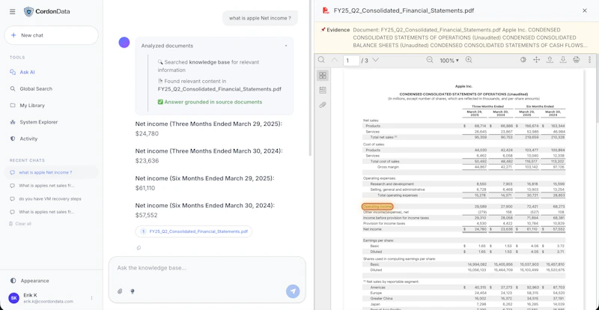Open FY25_Q2 citation source link

[194, 231]
